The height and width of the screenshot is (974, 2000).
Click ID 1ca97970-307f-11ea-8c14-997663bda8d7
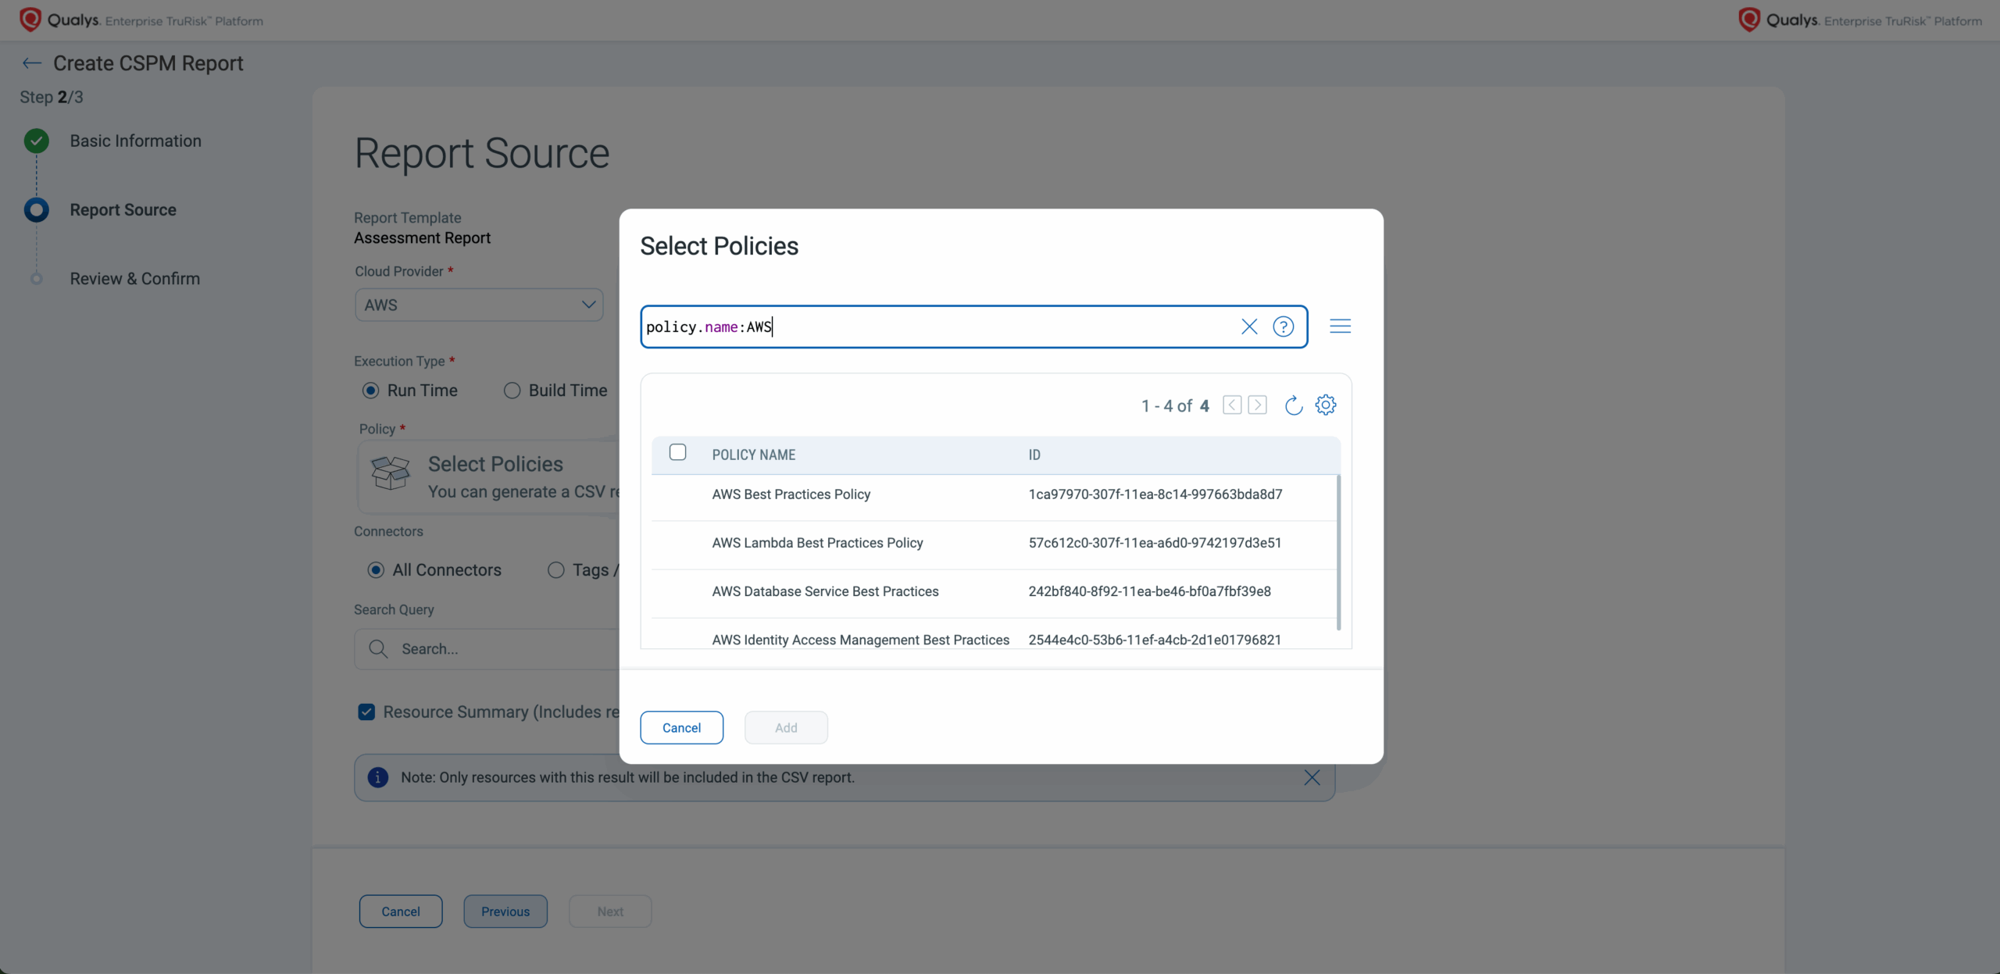1155,494
